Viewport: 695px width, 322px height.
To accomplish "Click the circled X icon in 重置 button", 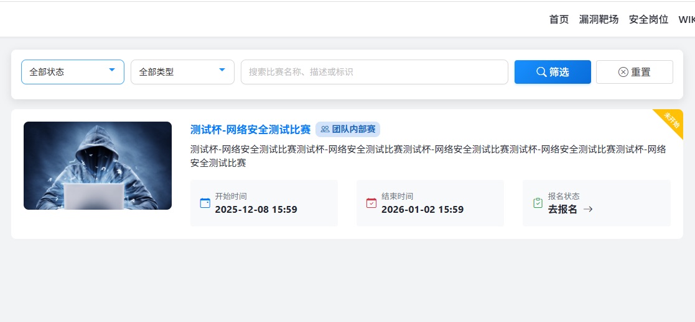I will (x=623, y=72).
